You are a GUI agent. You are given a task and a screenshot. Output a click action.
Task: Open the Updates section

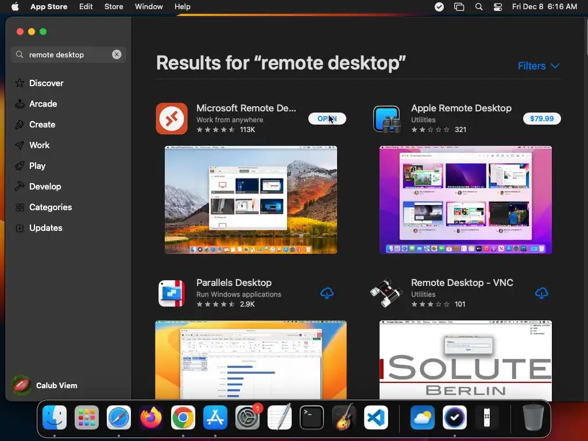[x=38, y=227]
